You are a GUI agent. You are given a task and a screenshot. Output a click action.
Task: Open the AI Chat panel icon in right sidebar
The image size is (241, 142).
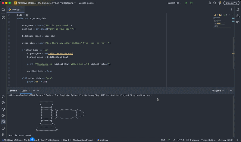tap(238, 16)
